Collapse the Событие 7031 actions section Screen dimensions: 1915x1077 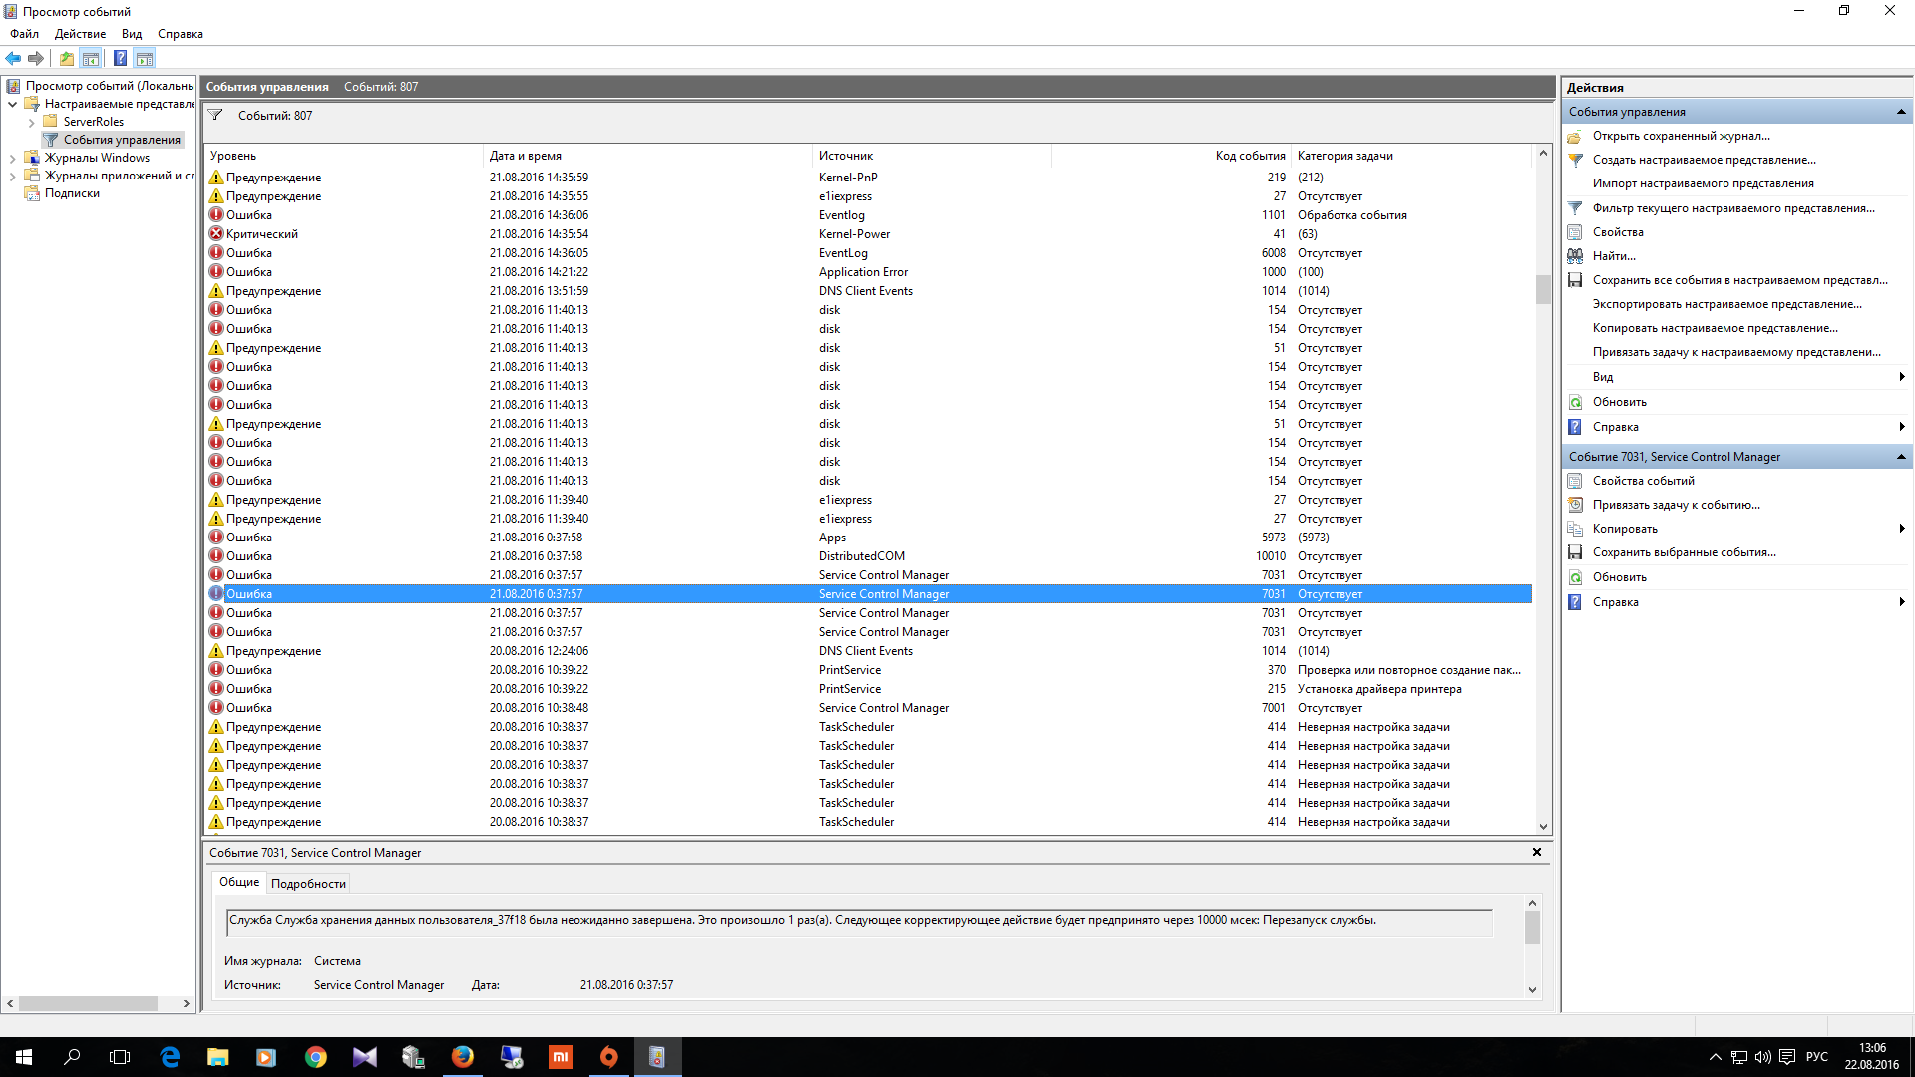point(1900,457)
